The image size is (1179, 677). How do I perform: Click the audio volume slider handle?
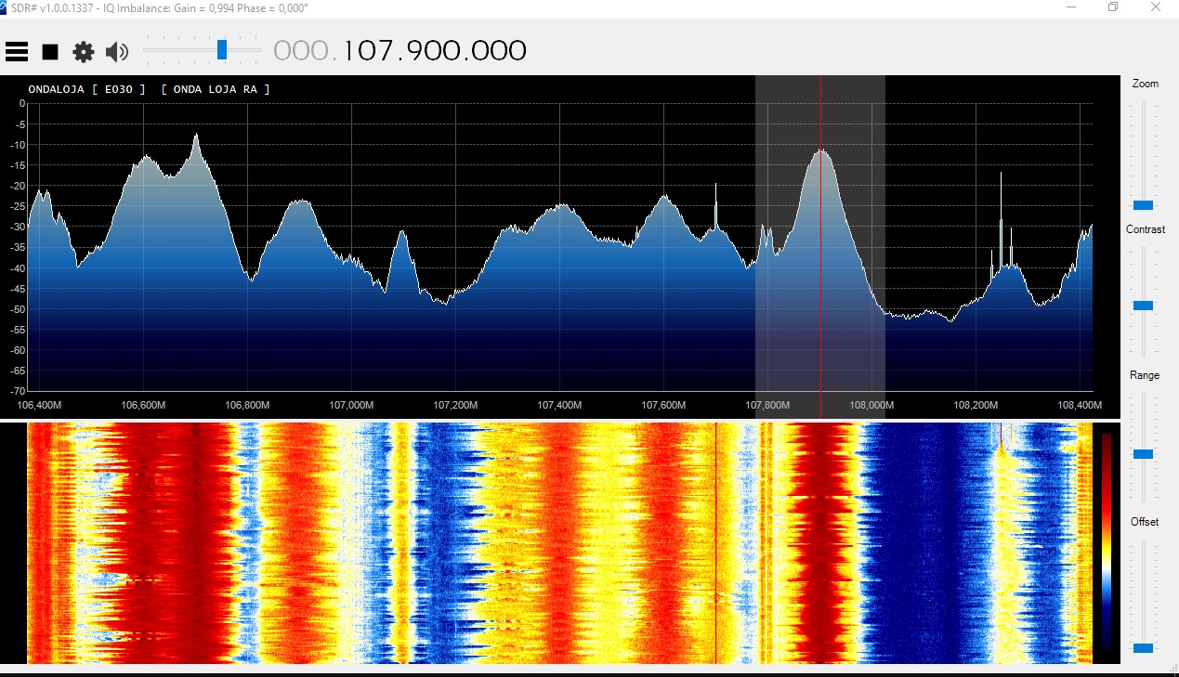(x=222, y=49)
